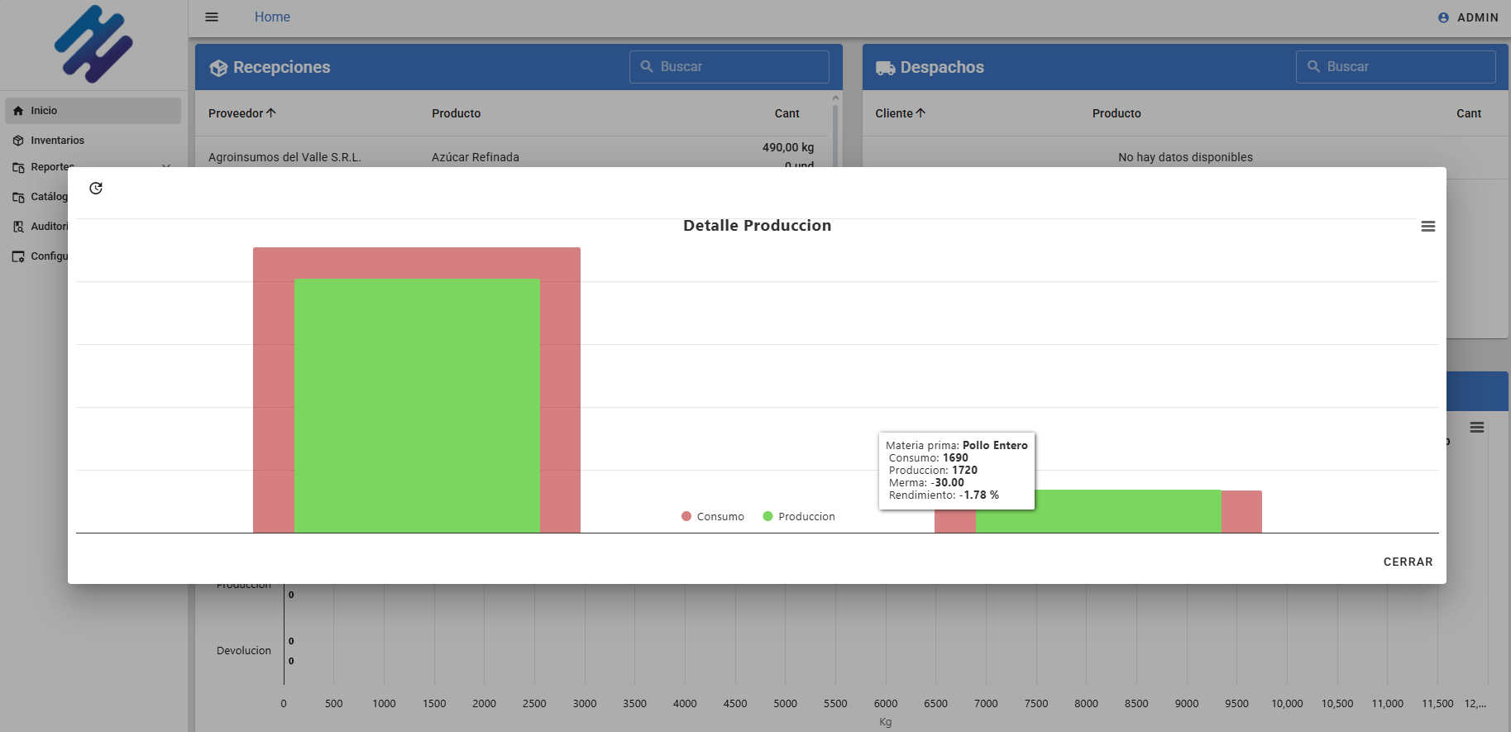Open the Detalle Produccion chart context menu
This screenshot has height=732, width=1511.
tap(1427, 227)
